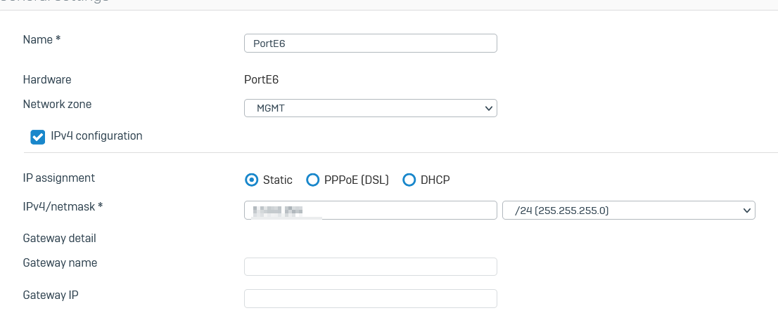The width and height of the screenshot is (778, 320).
Task: Click the PPPoE (DSL) label text
Action: 356,180
